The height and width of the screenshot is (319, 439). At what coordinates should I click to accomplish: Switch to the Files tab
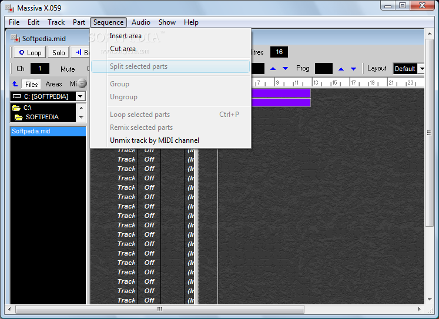[31, 84]
